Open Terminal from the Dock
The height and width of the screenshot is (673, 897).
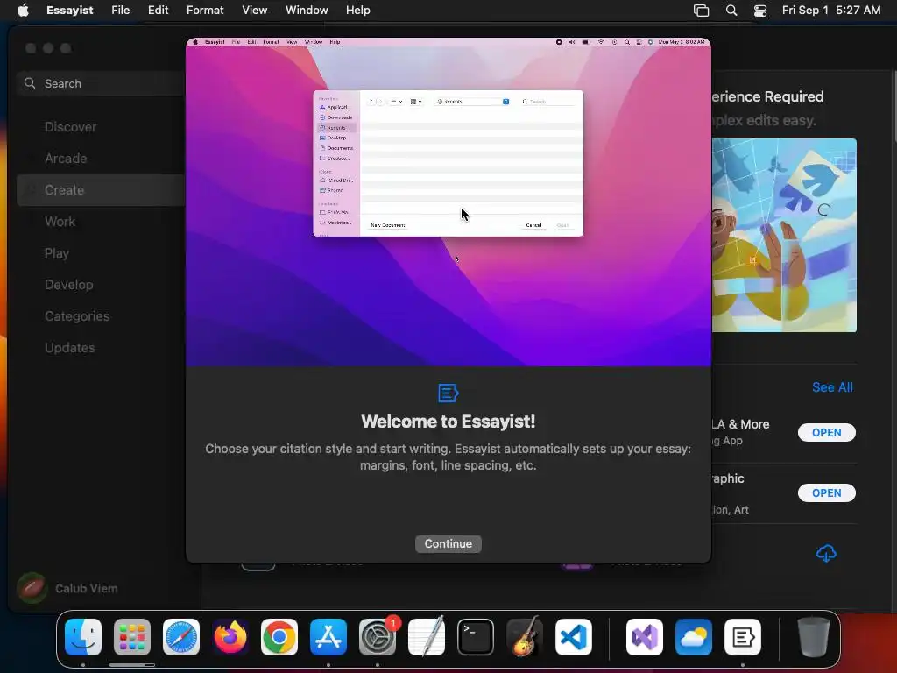[476, 637]
